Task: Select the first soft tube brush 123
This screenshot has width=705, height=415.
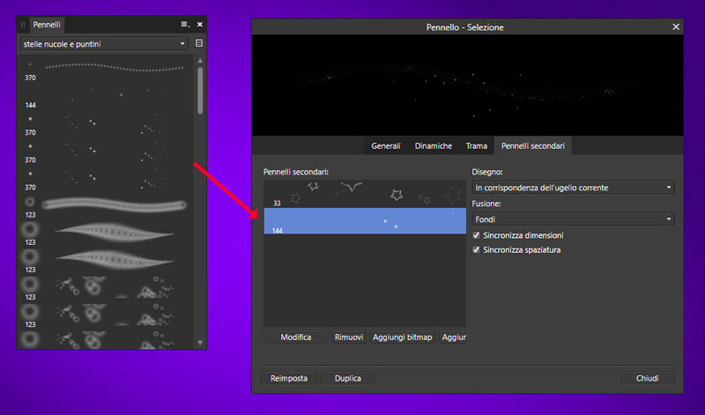Action: point(105,207)
